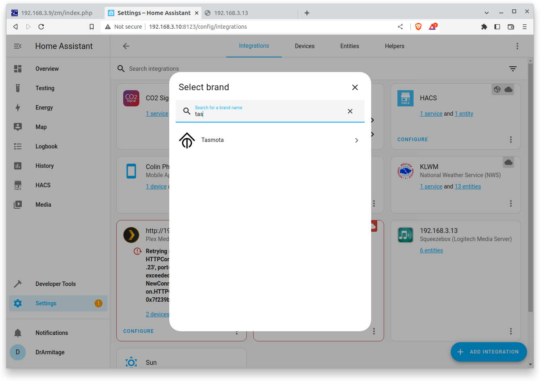Open the History panel
The width and height of the screenshot is (540, 381).
(x=58, y=166)
